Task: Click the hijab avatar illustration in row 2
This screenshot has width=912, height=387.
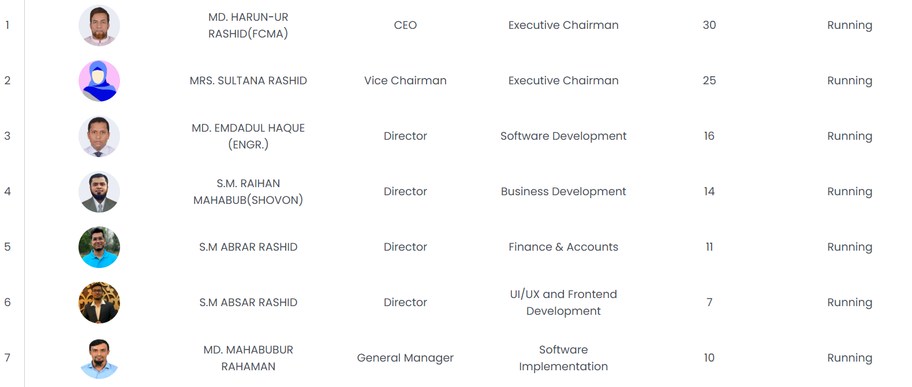Action: (x=99, y=81)
